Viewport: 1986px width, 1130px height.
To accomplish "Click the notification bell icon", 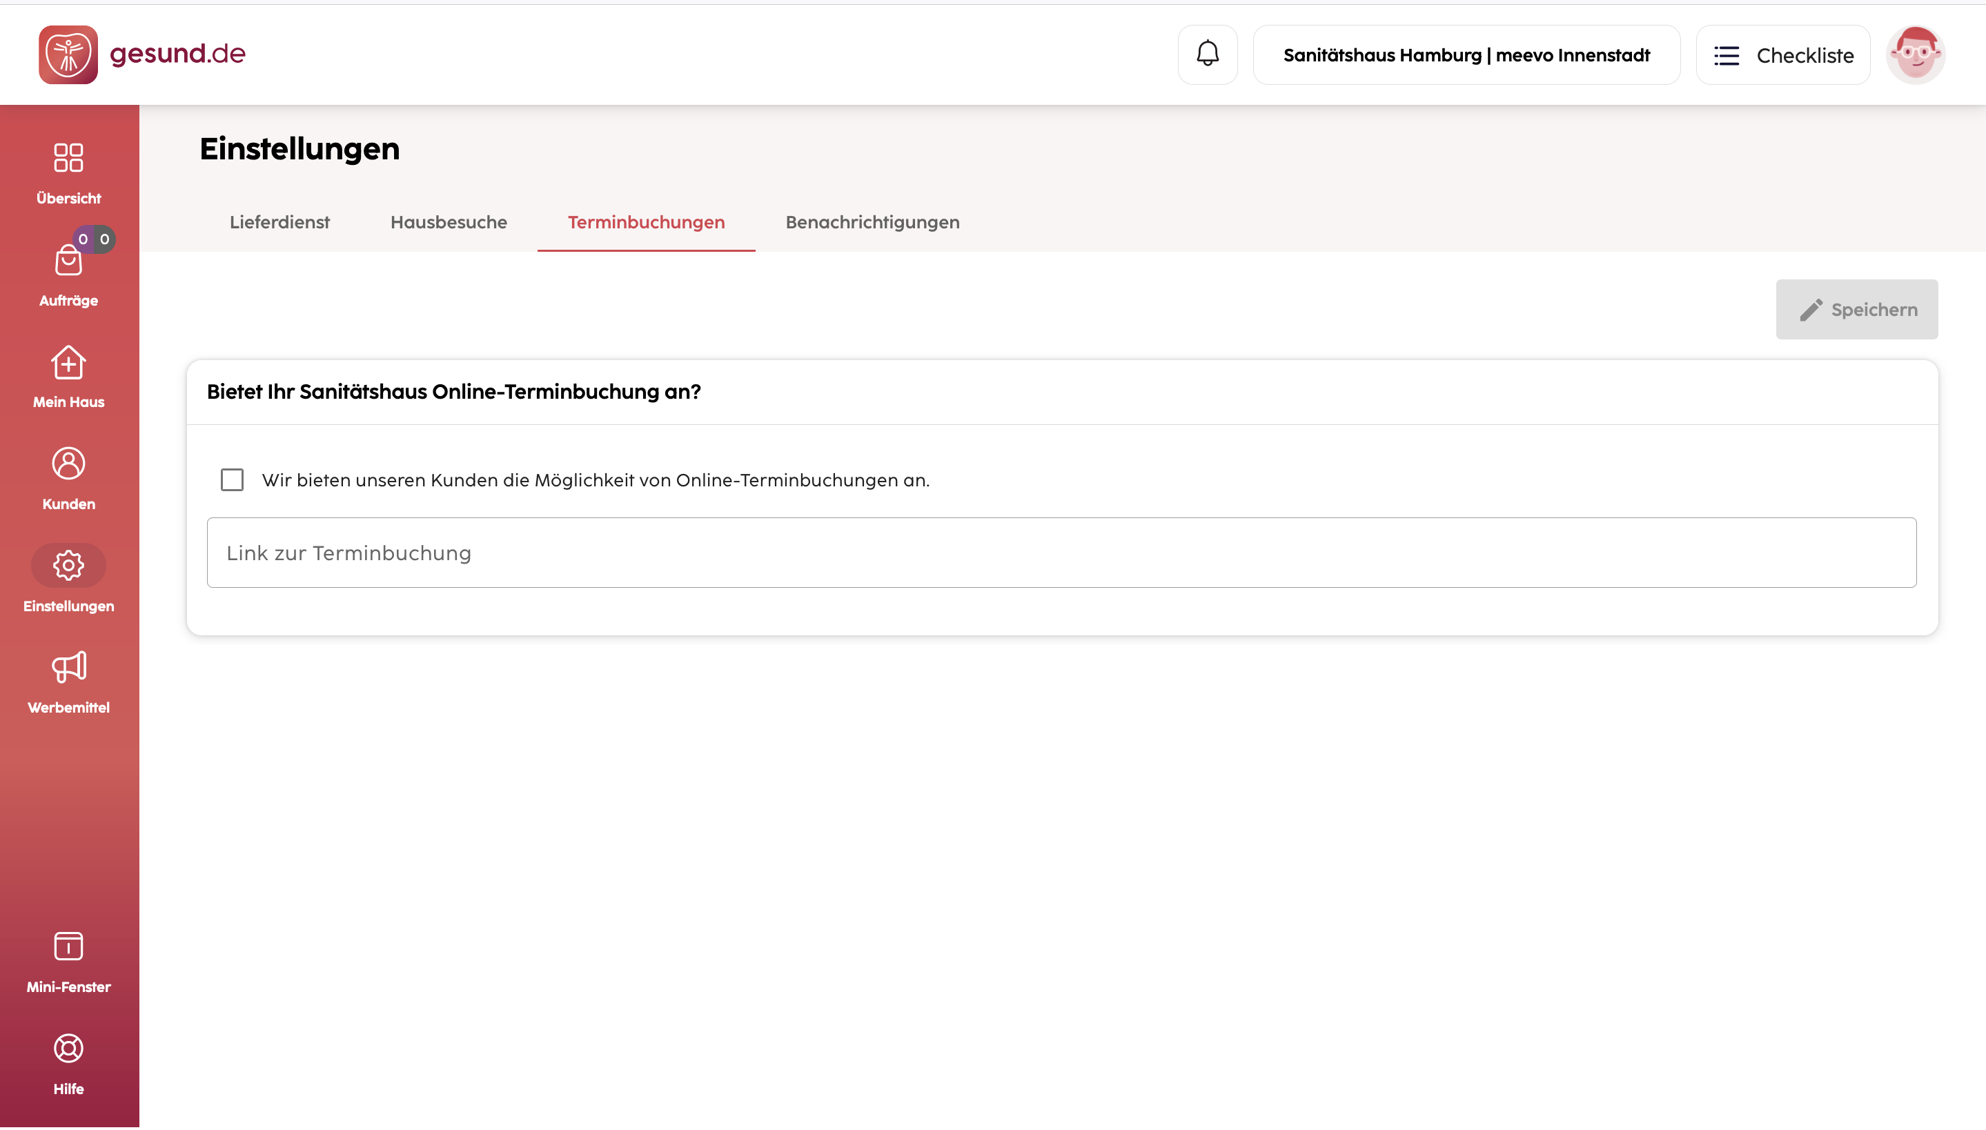I will (x=1207, y=54).
